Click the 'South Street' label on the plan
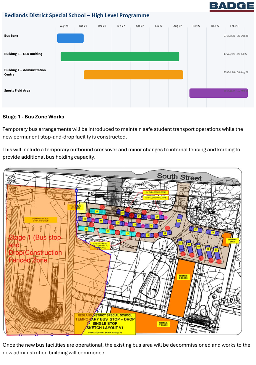Viewport: 256px width, 365px height. pos(179,177)
